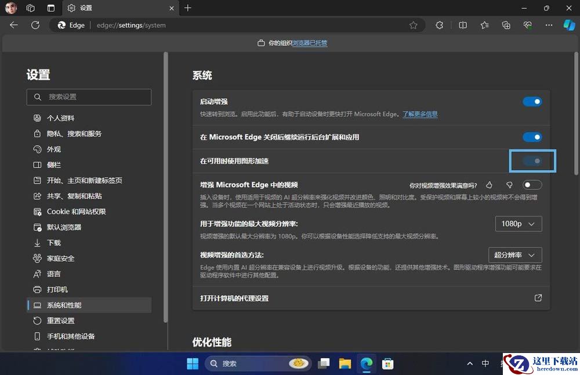Toggle the vertical tabs icon

point(51,8)
